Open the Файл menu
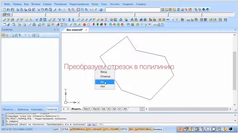Viewport: 238px width, 133px height. (x=7, y=4)
